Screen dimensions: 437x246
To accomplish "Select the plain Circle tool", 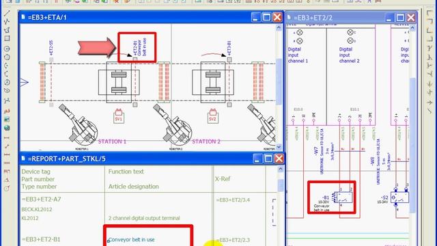I will 7,57.
